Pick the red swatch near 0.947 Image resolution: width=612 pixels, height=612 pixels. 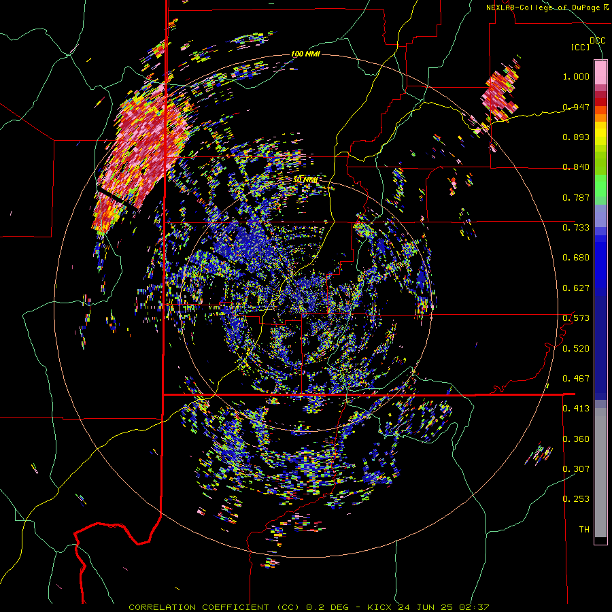pos(600,102)
